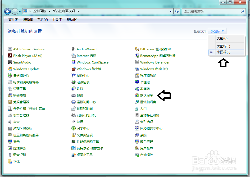Click the AudioWizard icon
The width and height of the screenshot is (250, 177).
pyautogui.click(x=73, y=49)
